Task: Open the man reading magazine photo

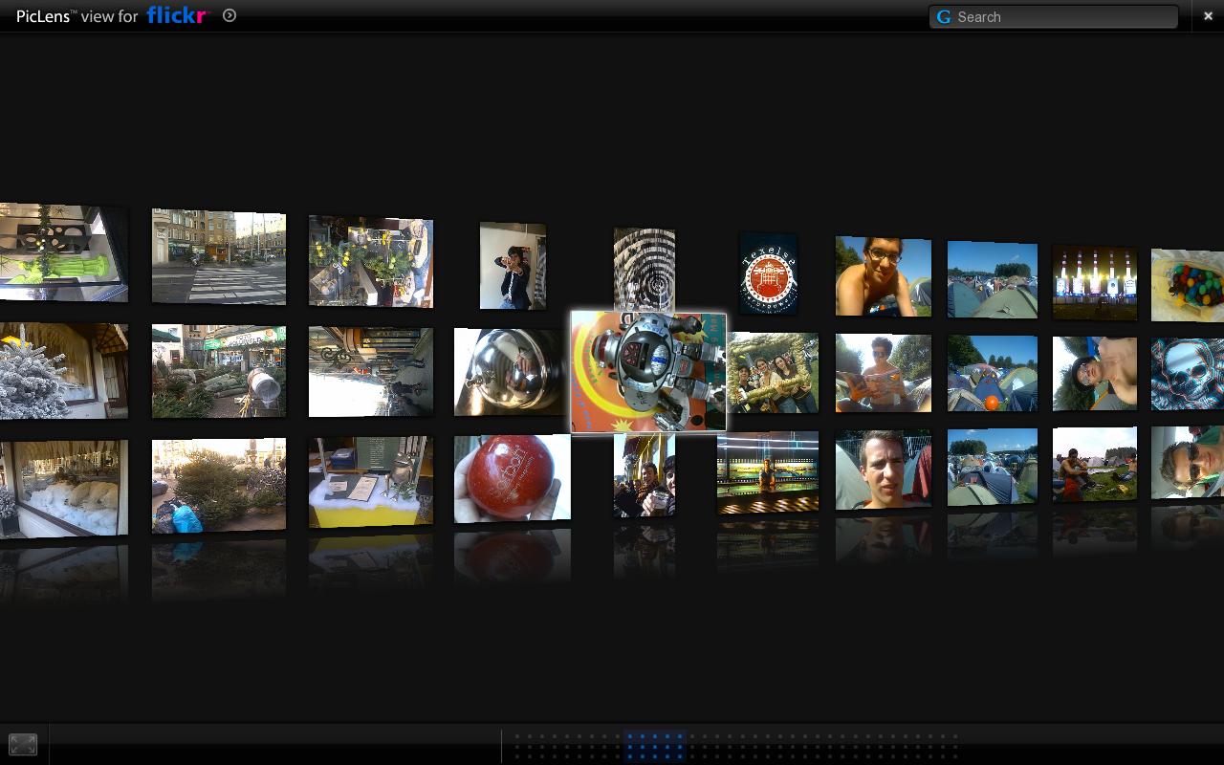Action: [883, 373]
